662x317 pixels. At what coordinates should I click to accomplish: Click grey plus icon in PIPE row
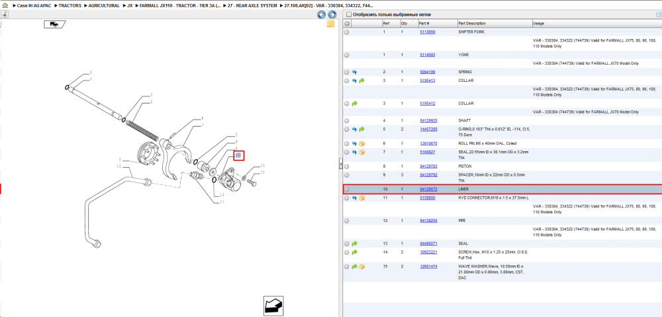click(x=347, y=221)
